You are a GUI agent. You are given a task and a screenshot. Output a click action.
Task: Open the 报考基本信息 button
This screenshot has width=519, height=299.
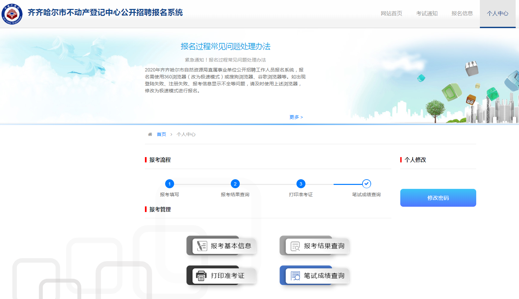pyautogui.click(x=221, y=246)
